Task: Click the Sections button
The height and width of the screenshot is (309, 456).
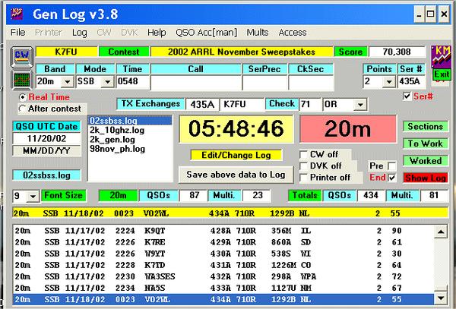Action: tap(425, 126)
